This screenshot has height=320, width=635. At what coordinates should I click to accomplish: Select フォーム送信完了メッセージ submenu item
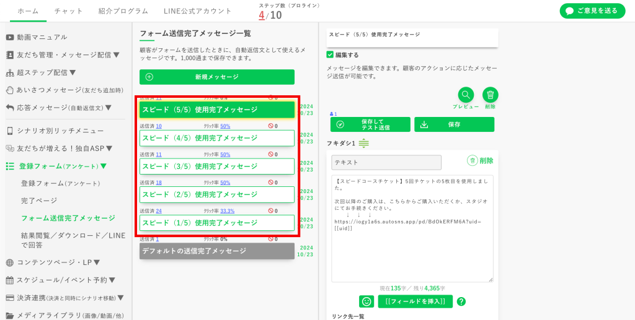click(68, 218)
